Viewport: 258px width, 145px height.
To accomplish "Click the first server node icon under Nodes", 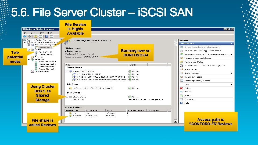I will click(x=36, y=52).
